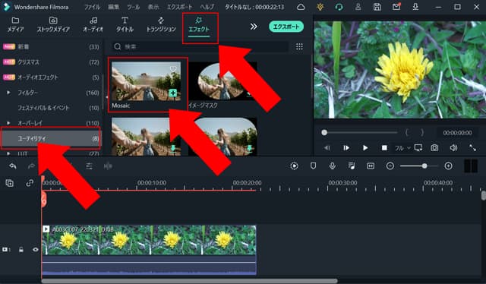Open the エクスポート menu in menu bar

pyautogui.click(x=179, y=7)
